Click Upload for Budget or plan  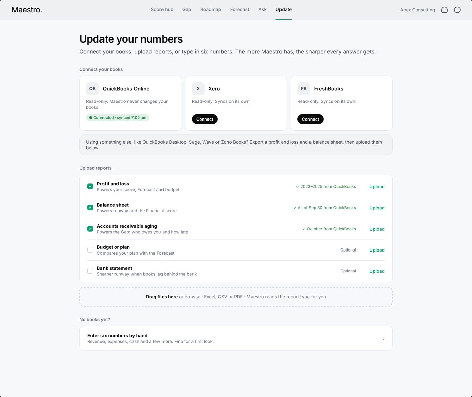pos(377,250)
